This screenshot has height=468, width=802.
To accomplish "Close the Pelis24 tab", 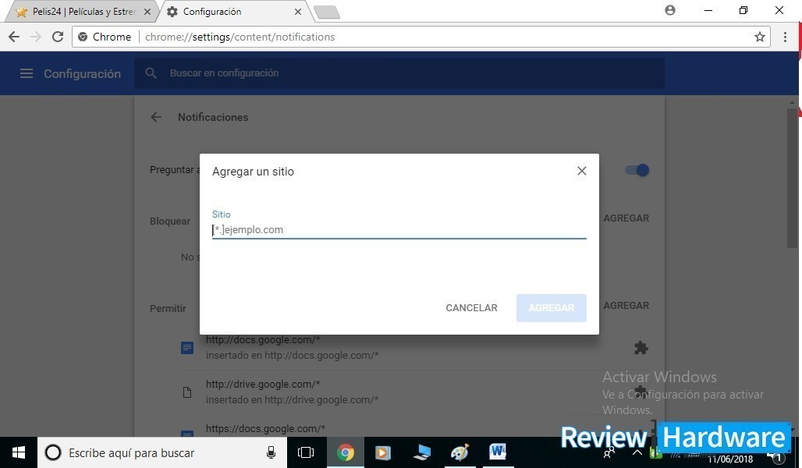I will tap(147, 12).
